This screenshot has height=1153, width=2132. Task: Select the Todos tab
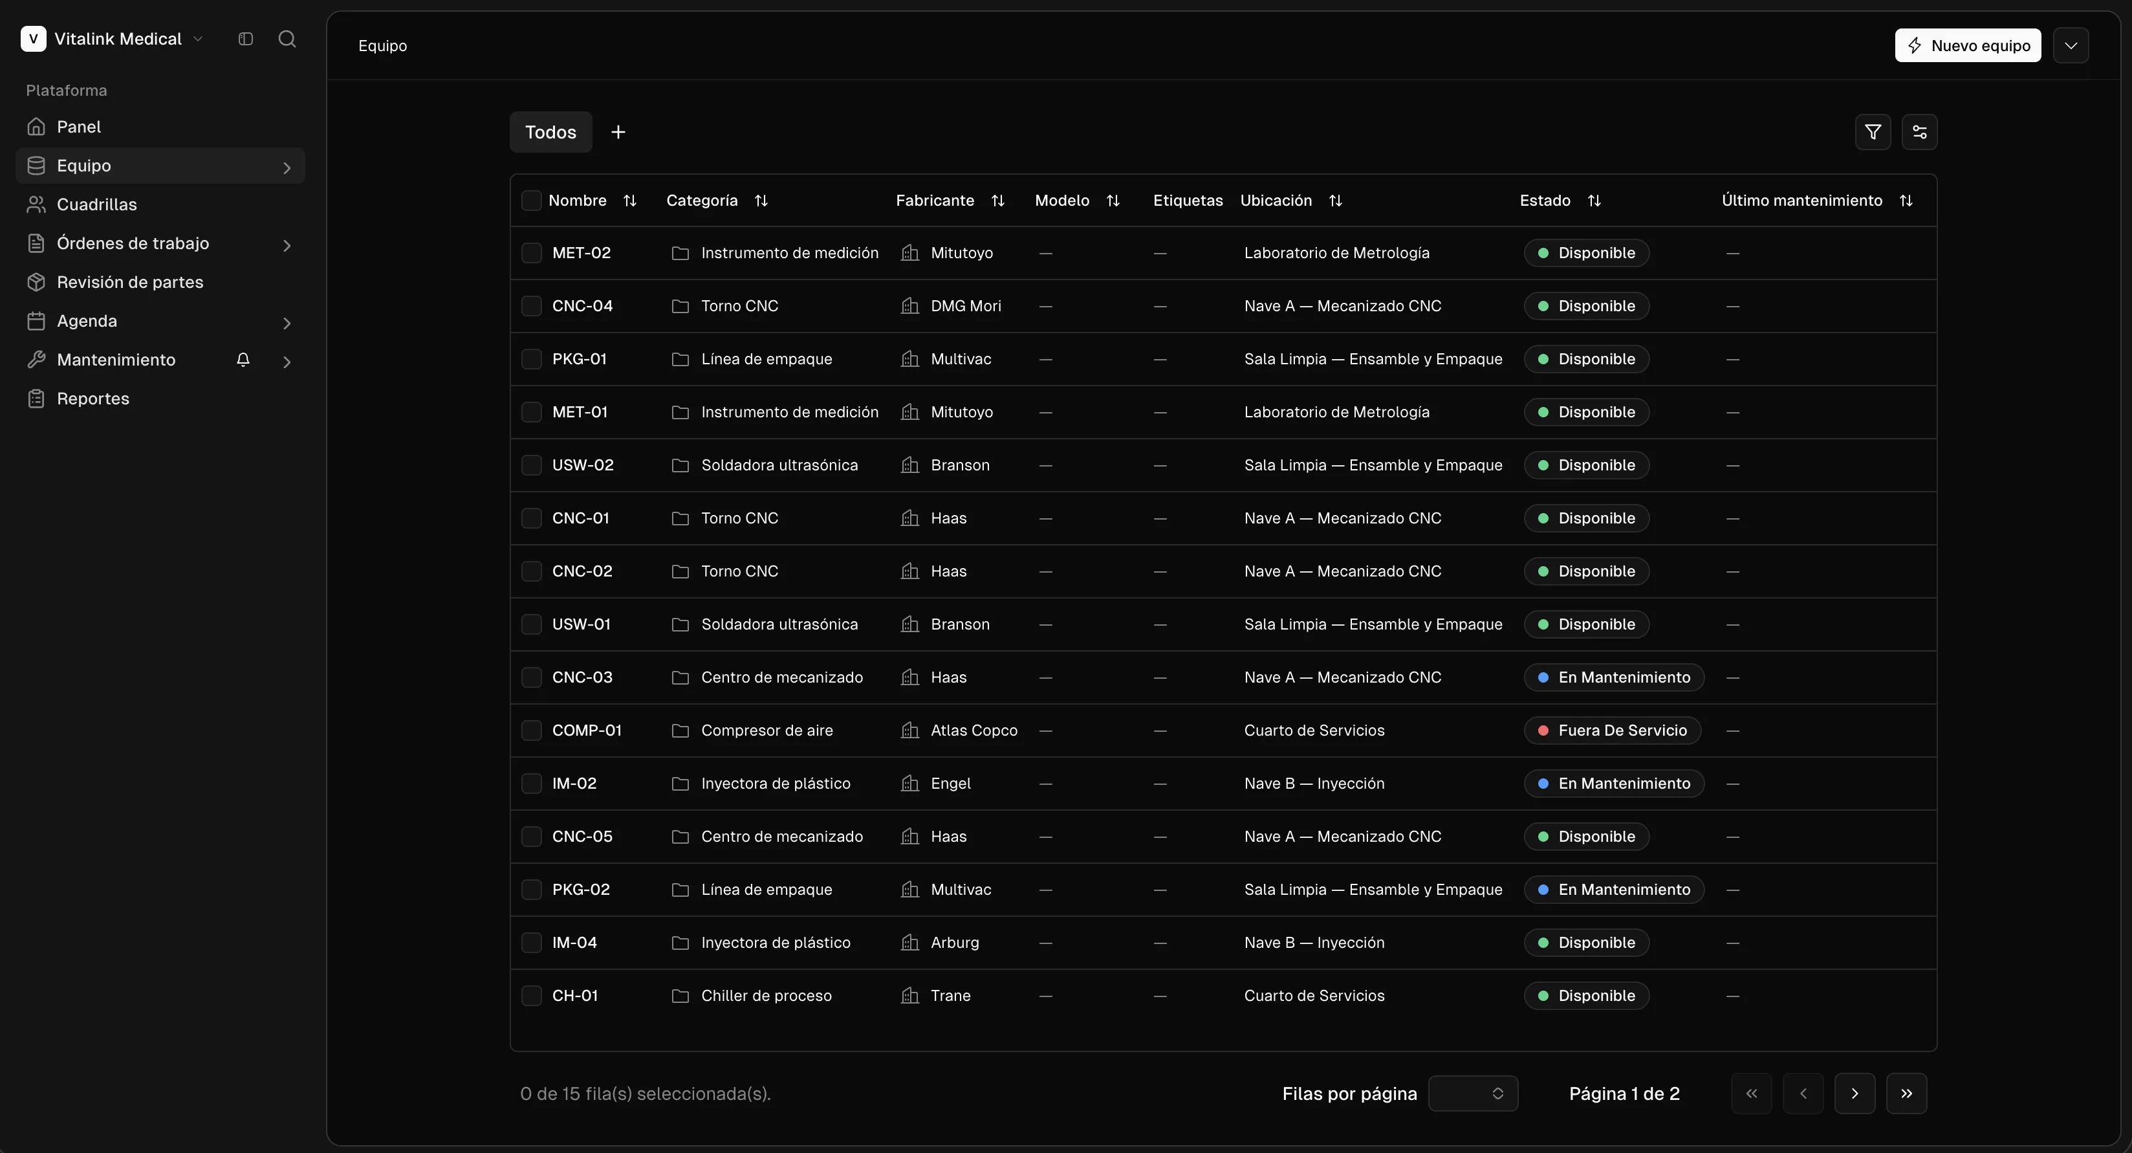(550, 133)
